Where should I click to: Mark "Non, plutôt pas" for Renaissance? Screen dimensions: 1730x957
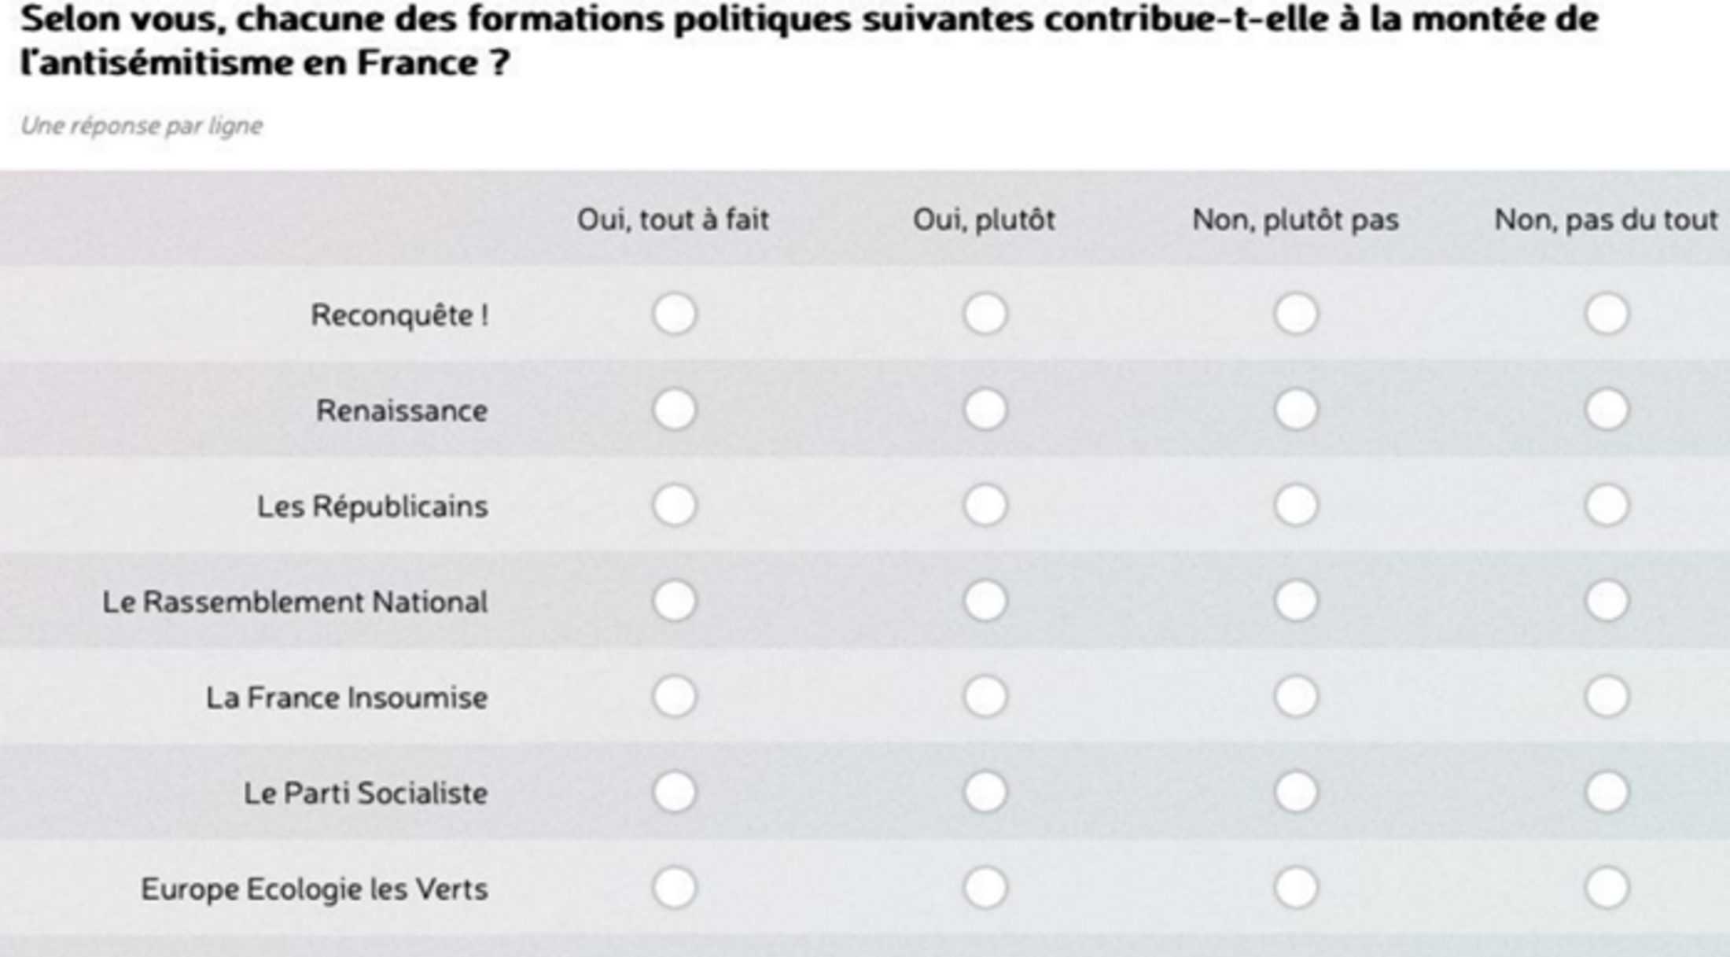(x=1296, y=410)
